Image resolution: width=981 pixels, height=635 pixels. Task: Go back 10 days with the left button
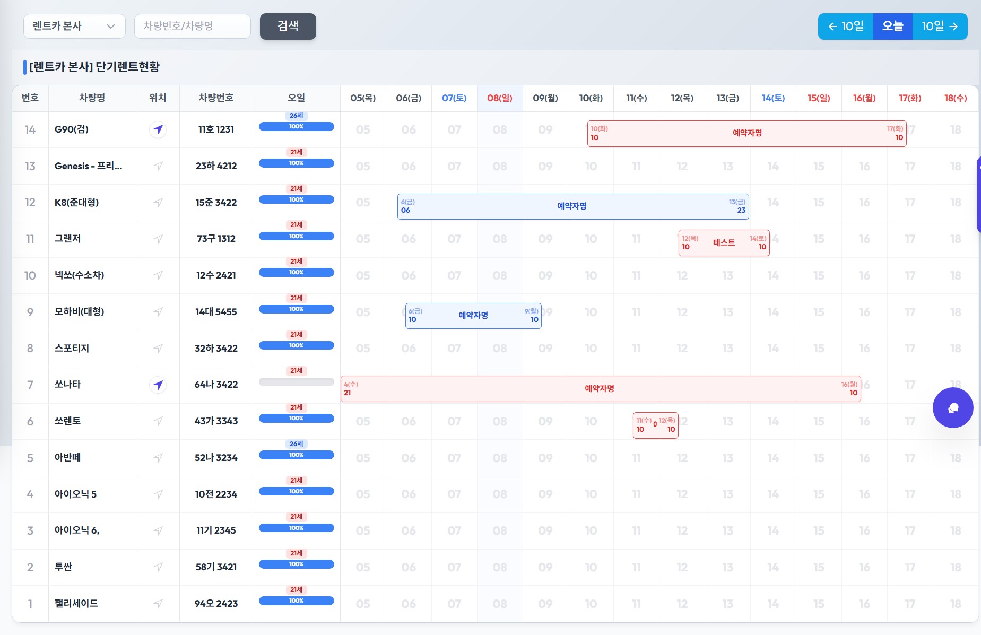[x=846, y=27]
